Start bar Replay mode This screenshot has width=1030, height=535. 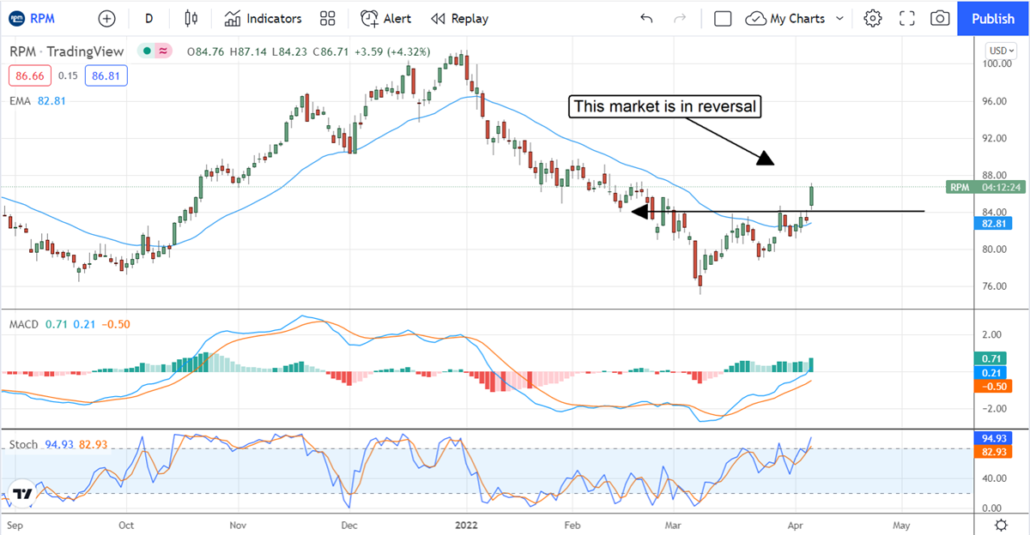[x=460, y=18]
